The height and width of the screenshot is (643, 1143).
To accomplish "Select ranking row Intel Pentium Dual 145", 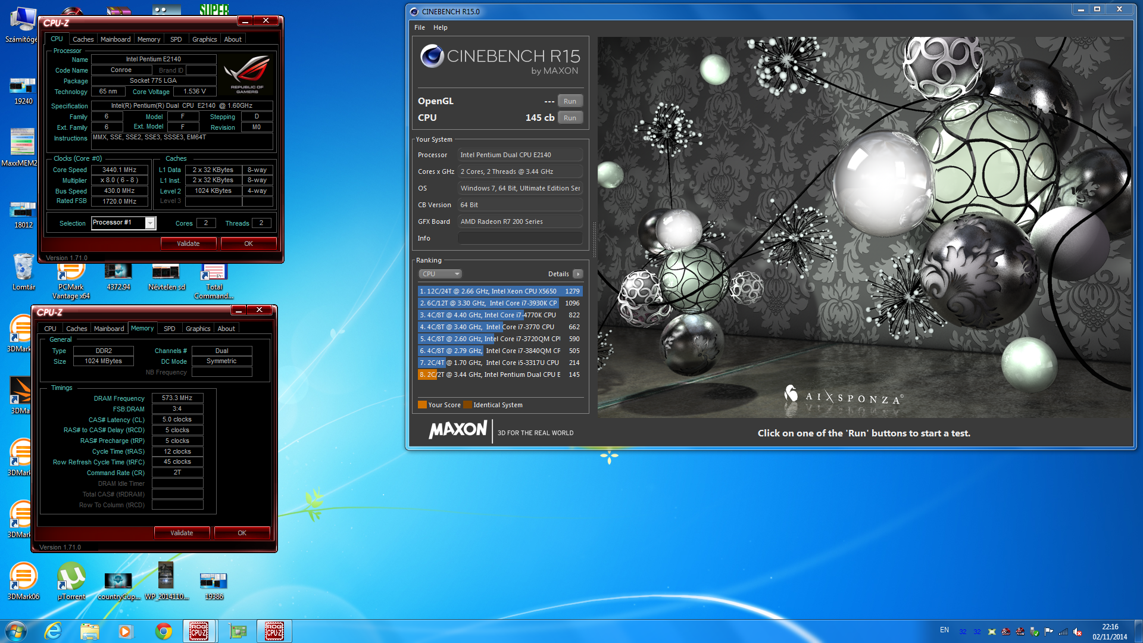I will click(x=500, y=374).
